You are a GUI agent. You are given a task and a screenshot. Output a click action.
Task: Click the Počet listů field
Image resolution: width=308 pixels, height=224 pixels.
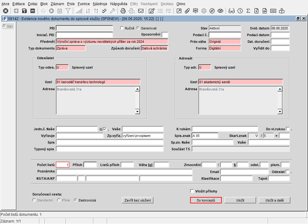63,165
